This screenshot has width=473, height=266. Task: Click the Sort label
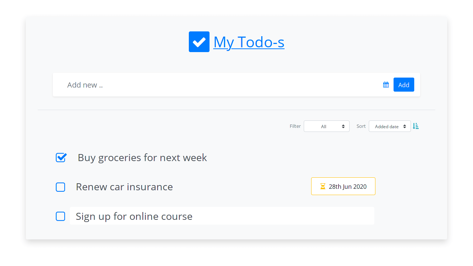pyautogui.click(x=361, y=126)
